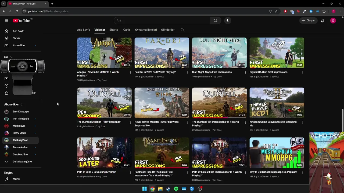344x193 pixels.
Task: Open options for Kingdom Come Deliverance 2 video
Action: tap(303, 123)
